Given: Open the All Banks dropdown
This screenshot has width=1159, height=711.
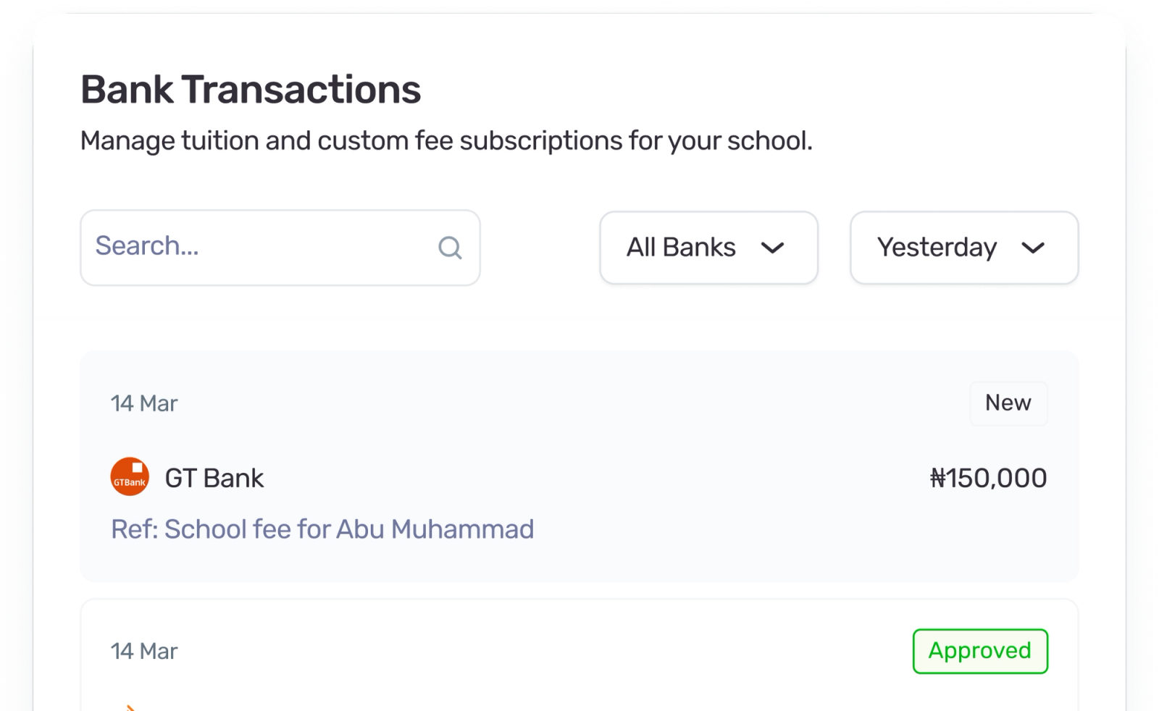Looking at the screenshot, I should pos(709,248).
